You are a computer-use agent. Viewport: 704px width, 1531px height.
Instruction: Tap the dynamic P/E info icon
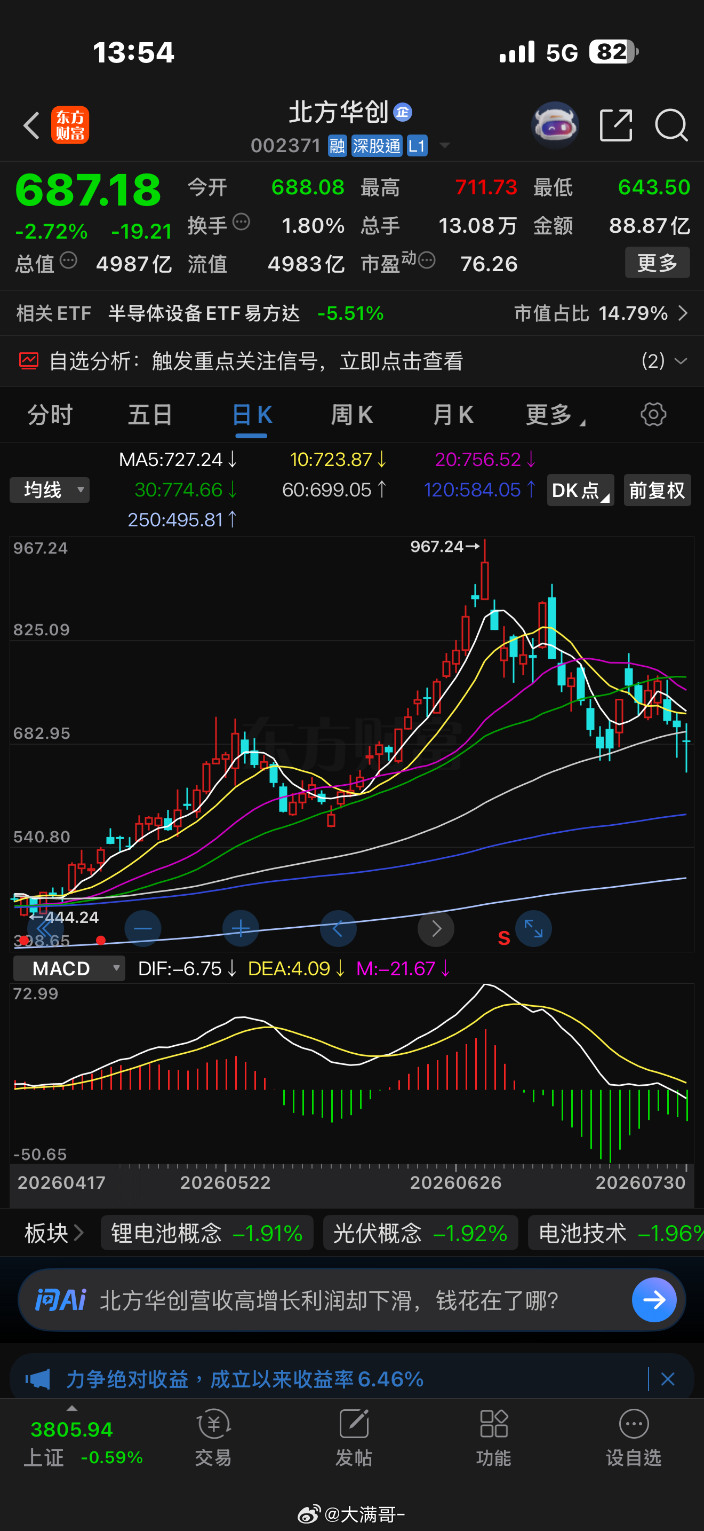pyautogui.click(x=427, y=260)
